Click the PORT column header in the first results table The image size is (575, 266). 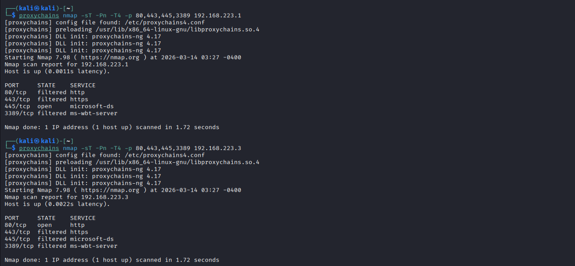(12, 85)
